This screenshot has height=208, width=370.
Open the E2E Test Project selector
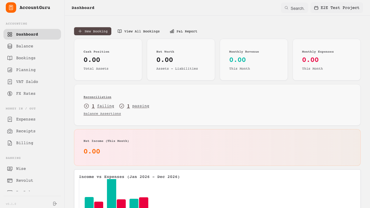(x=336, y=8)
